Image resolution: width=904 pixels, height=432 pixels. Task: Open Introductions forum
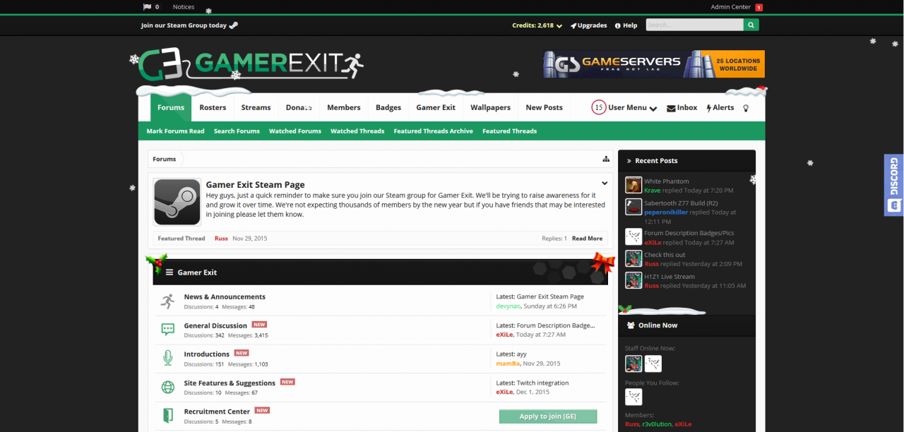[x=206, y=354]
